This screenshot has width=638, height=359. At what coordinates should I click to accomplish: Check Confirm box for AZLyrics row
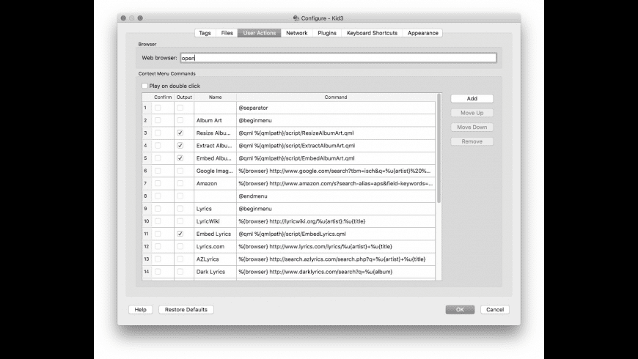[158, 259]
